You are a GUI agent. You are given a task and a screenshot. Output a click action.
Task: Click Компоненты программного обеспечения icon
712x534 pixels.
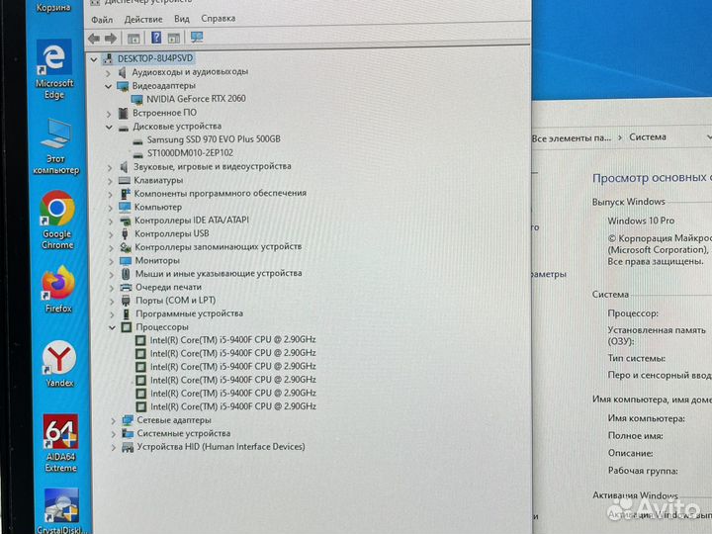[x=125, y=194]
